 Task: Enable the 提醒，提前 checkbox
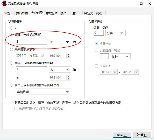[90, 27]
